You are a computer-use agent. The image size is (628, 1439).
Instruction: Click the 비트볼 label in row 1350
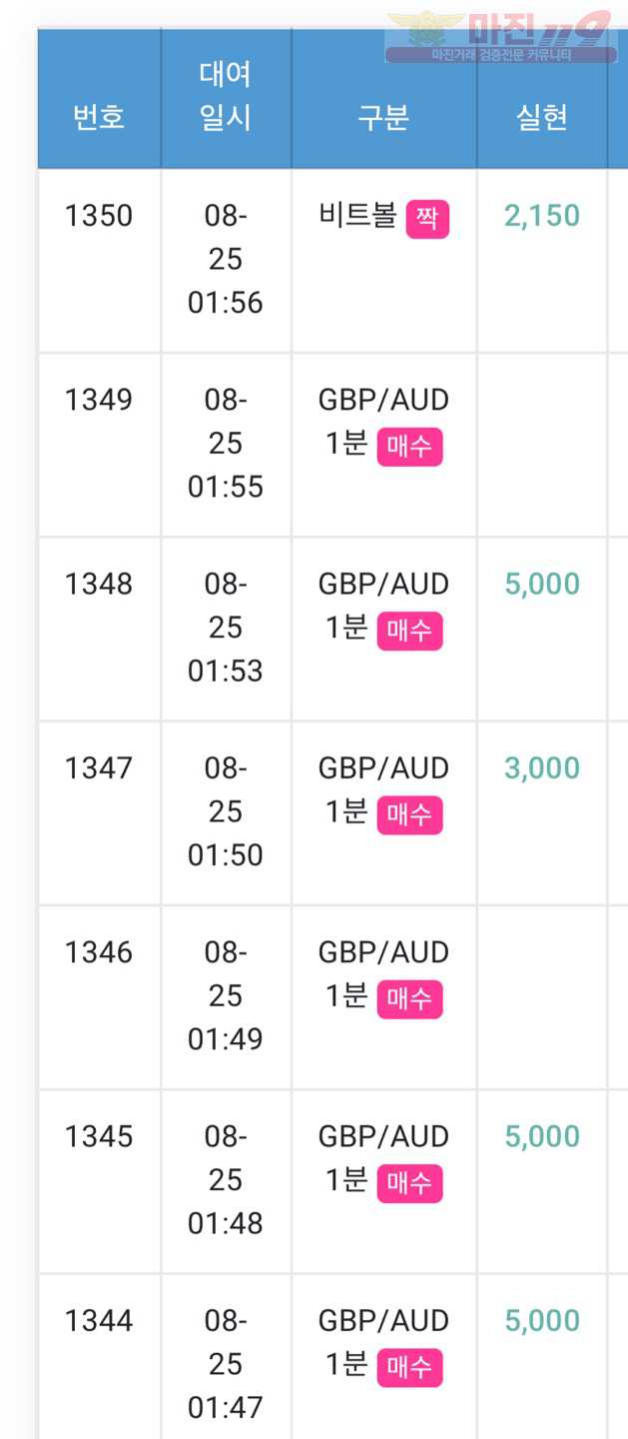[358, 216]
